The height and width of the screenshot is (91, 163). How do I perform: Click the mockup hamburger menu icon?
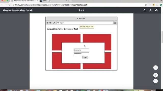[115, 23]
